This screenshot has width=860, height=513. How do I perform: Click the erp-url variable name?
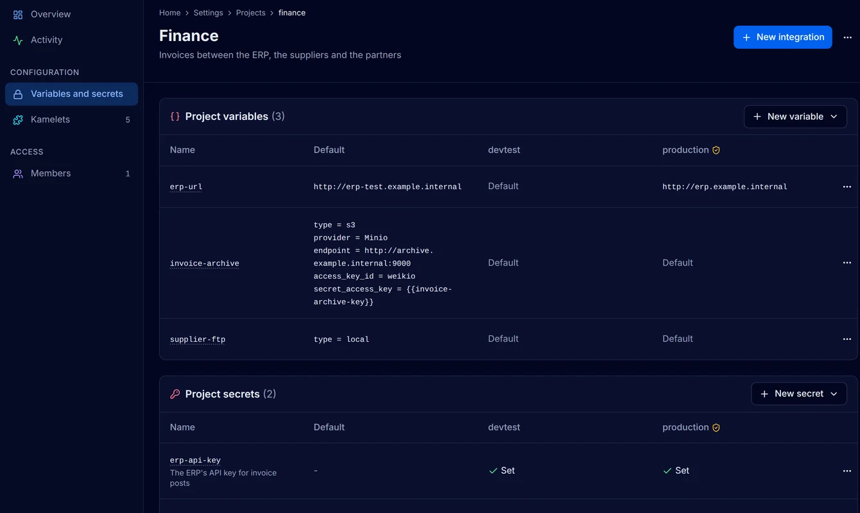pyautogui.click(x=186, y=187)
